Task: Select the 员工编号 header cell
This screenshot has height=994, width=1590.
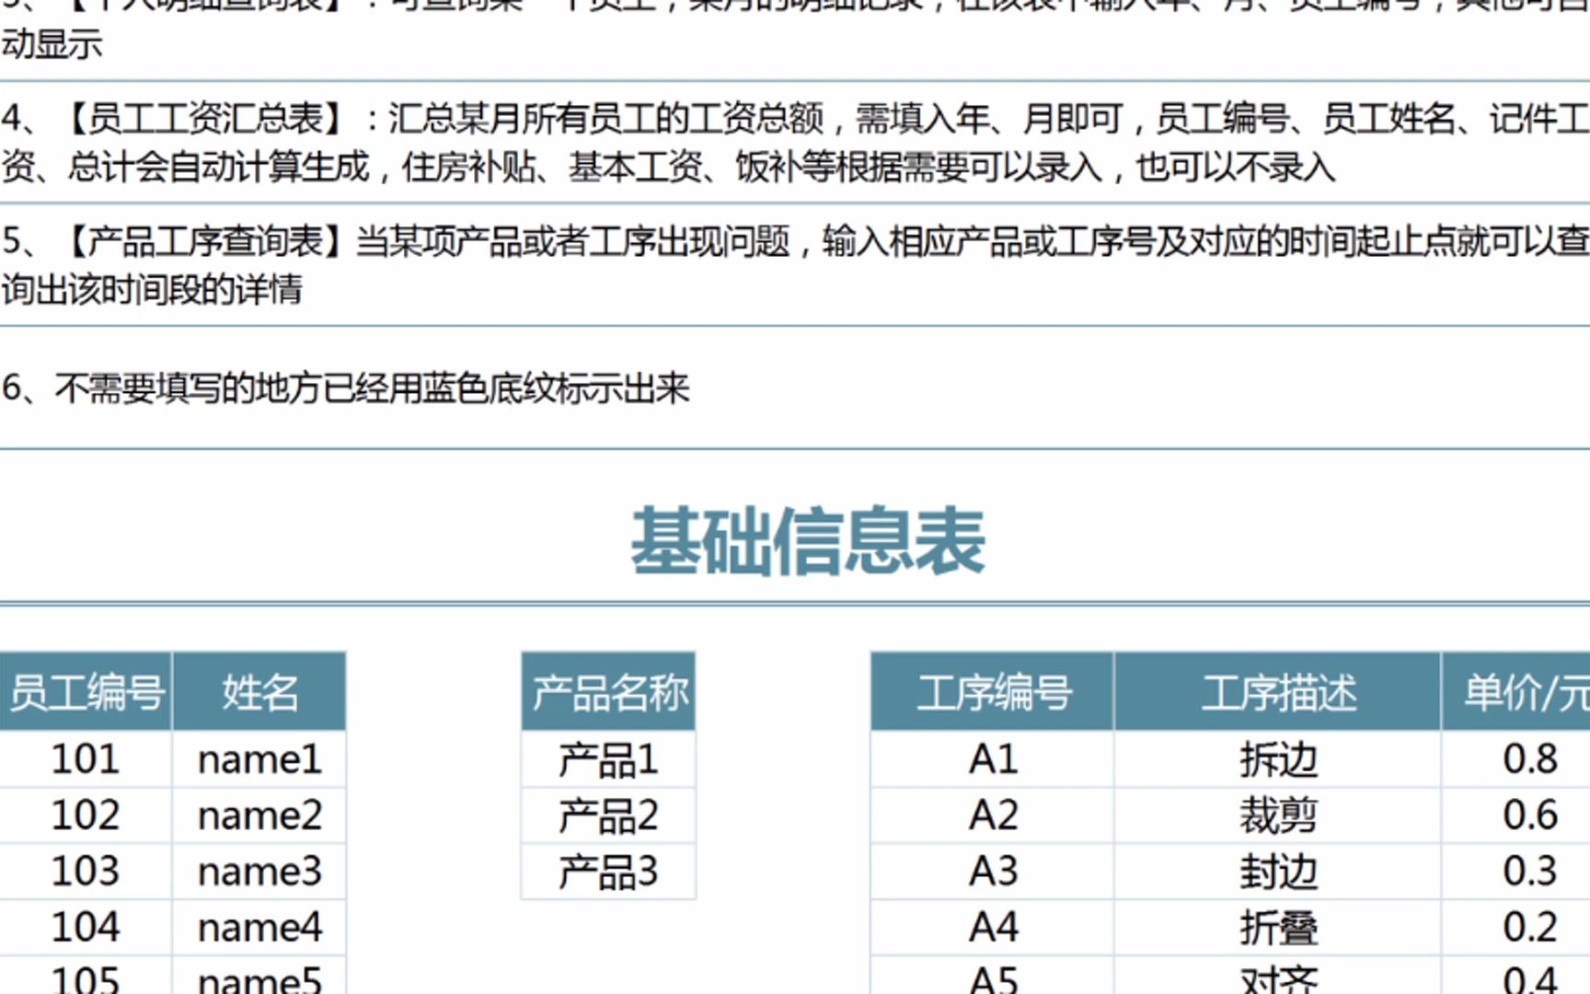Action: pos(86,691)
